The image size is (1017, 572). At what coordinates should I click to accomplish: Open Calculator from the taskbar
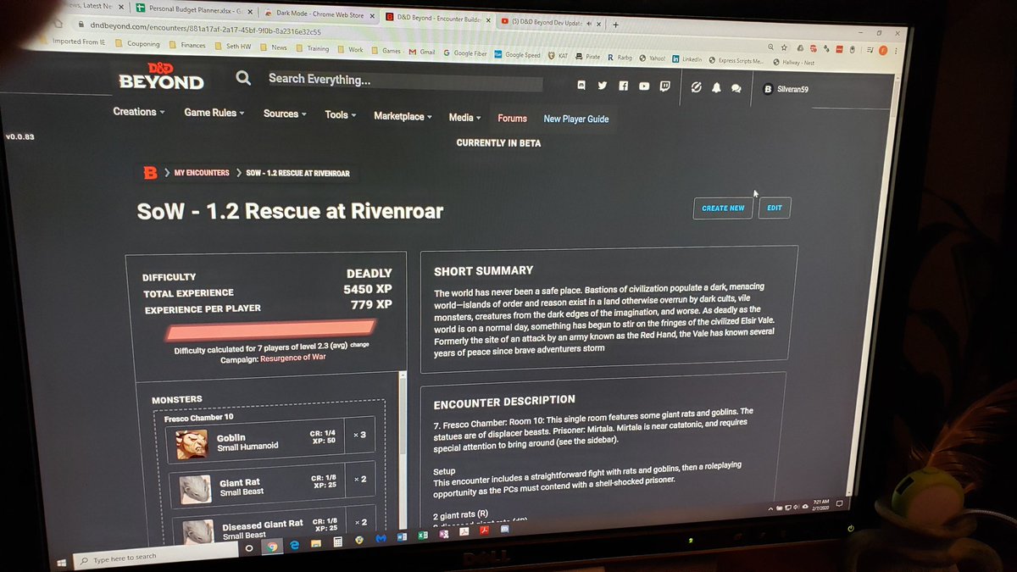(337, 541)
